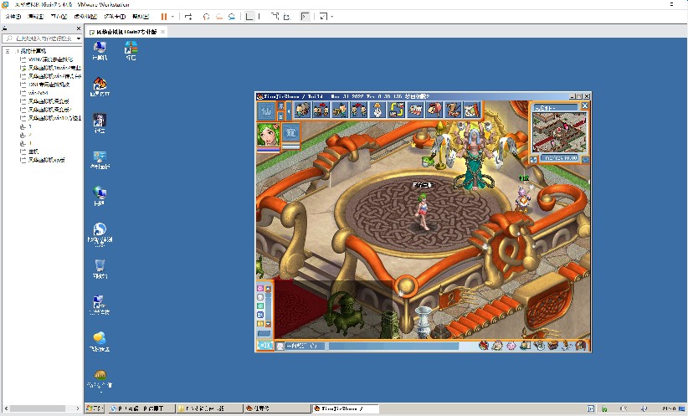Click the chat bubble shortcut on guest desktop
688x416 pixels.
[x=100, y=342]
